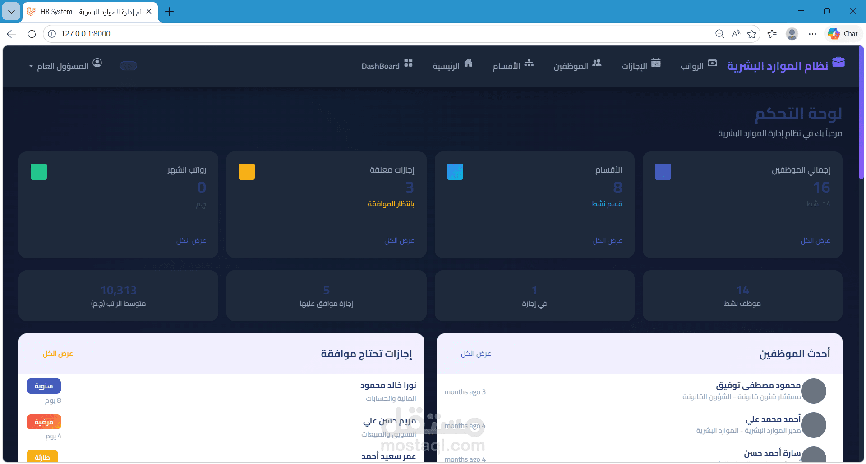
Task: Click inside the browser address bar
Action: pos(180,33)
